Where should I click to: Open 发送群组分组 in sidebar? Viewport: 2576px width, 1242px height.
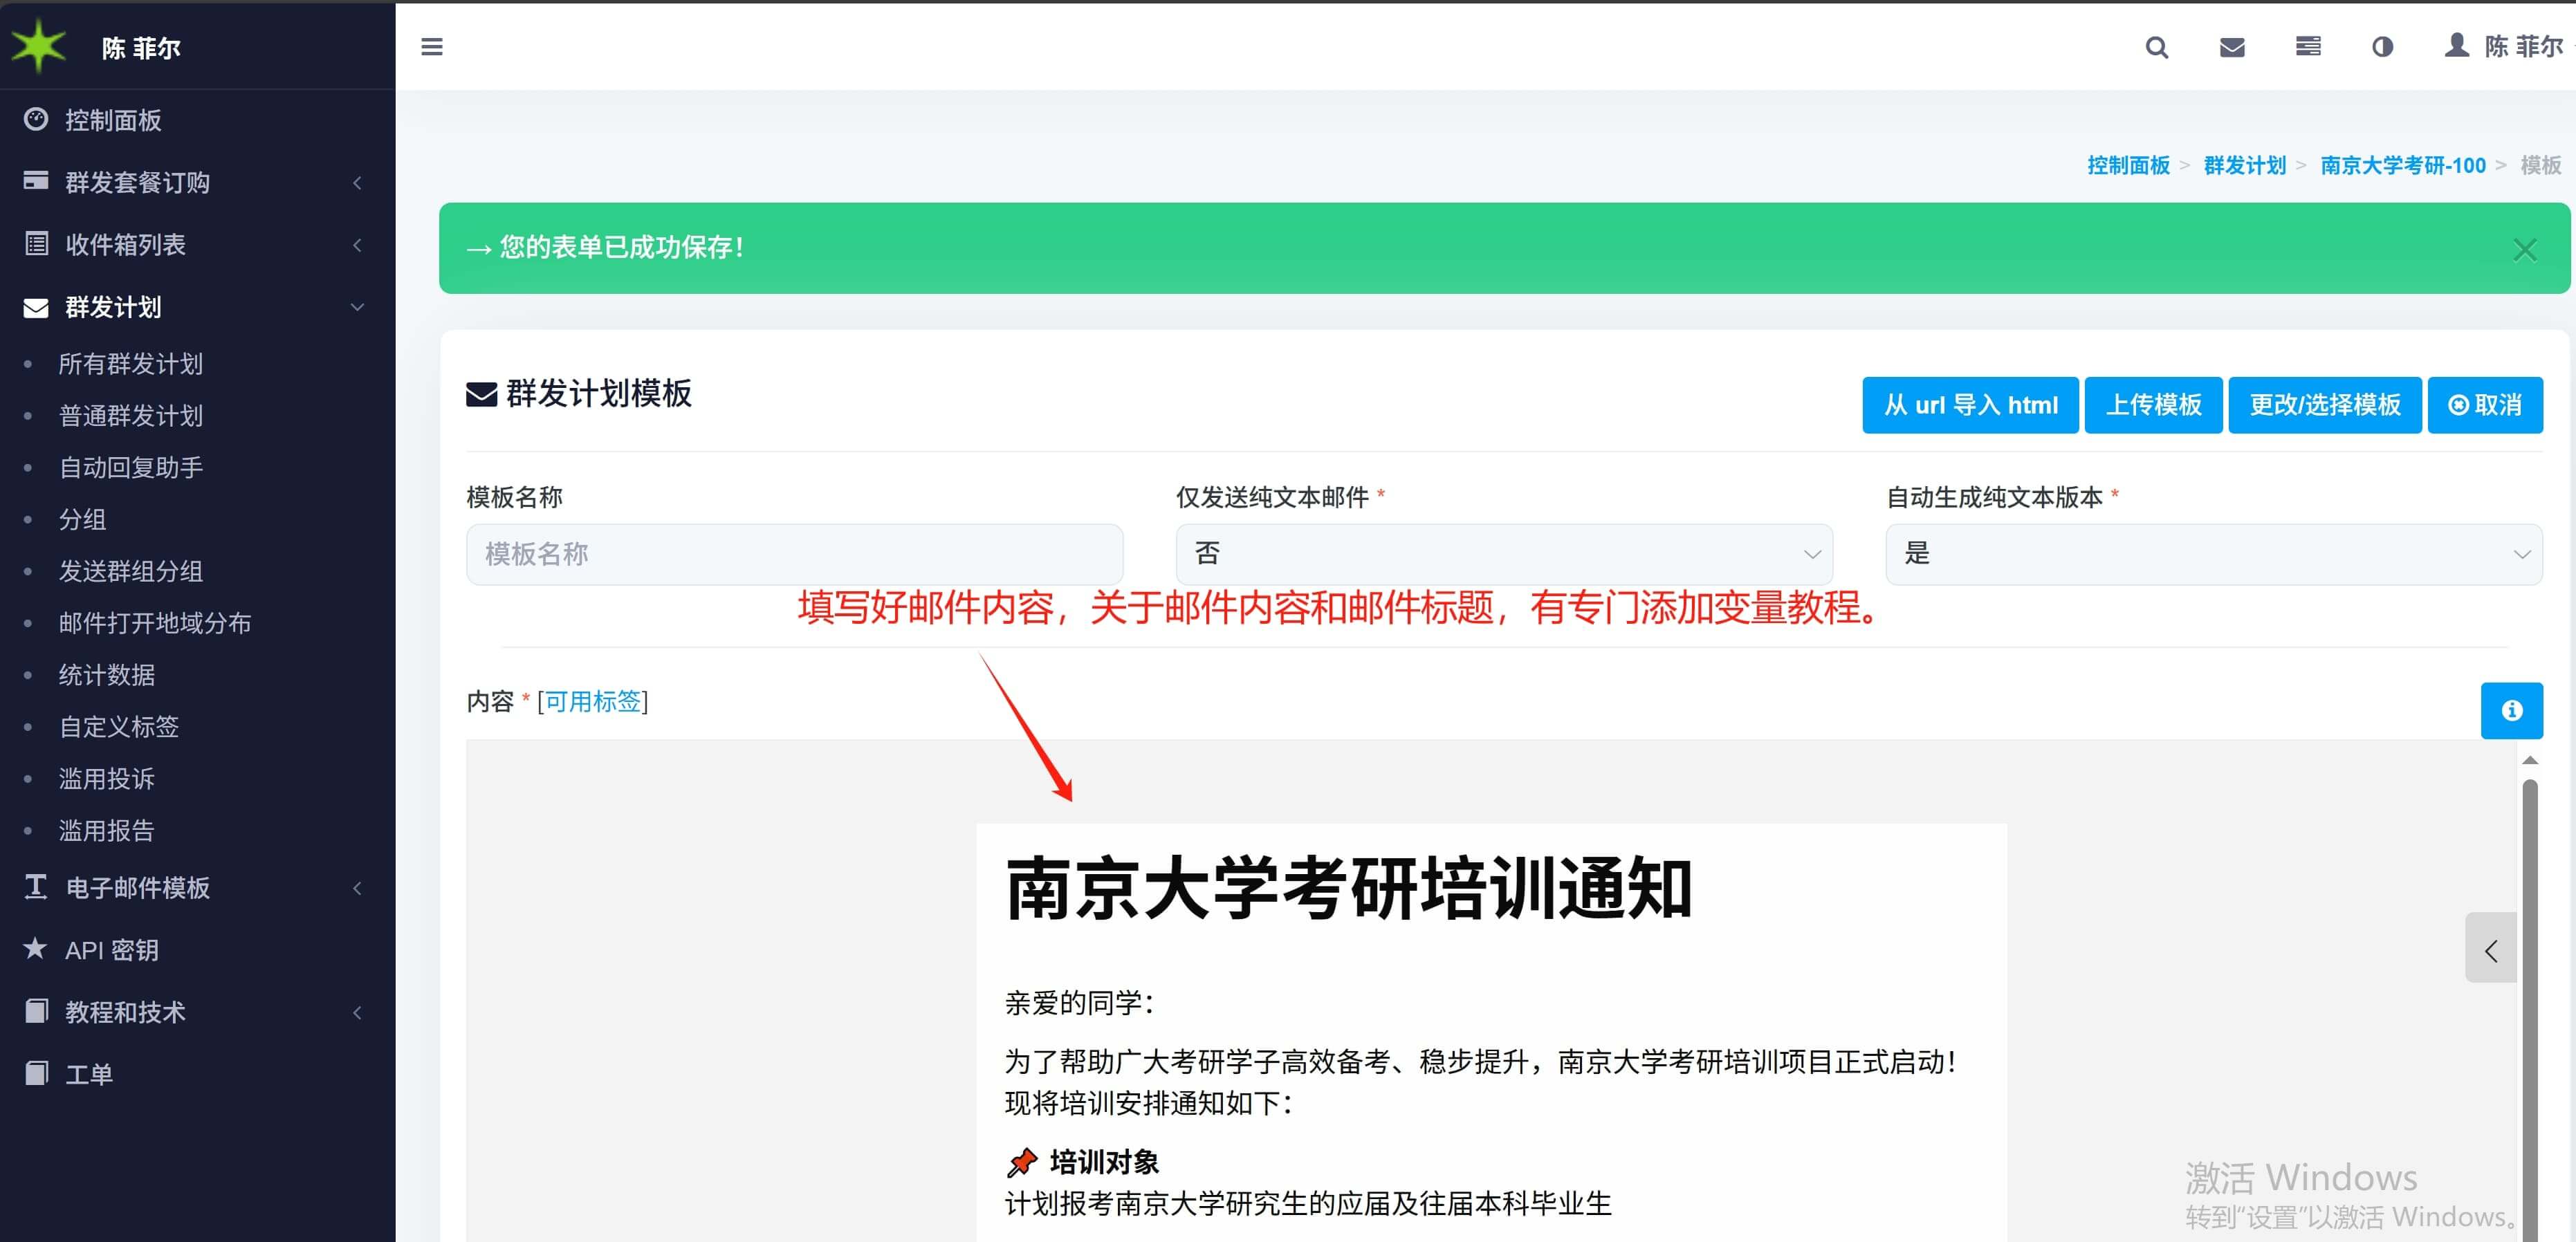[x=131, y=571]
